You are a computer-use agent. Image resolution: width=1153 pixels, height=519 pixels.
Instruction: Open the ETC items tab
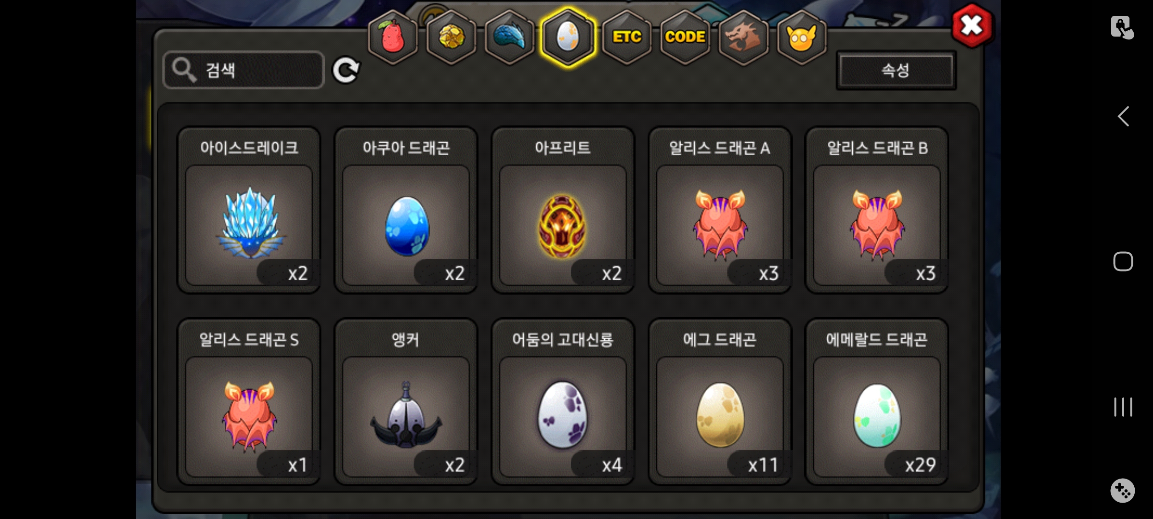point(627,37)
